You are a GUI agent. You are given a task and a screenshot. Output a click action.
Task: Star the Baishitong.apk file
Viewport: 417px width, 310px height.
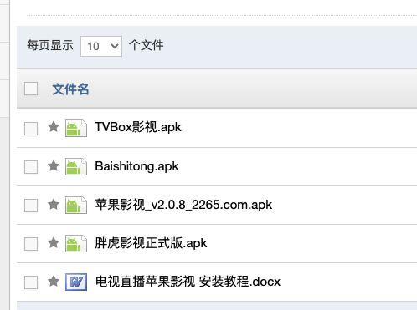54,166
